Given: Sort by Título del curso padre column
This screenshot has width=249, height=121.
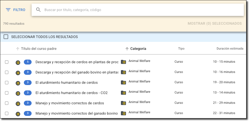Looking at the screenshot, I should coord(39,49).
